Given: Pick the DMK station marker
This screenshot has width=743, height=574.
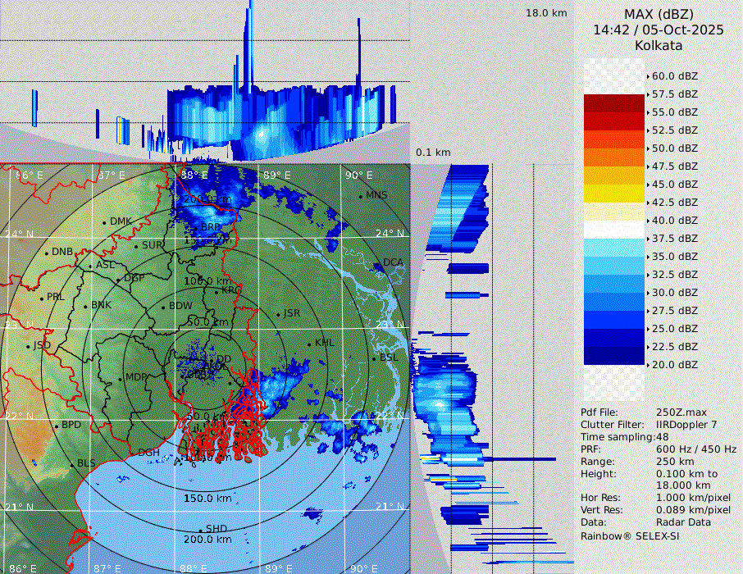Looking at the screenshot, I should point(104,222).
